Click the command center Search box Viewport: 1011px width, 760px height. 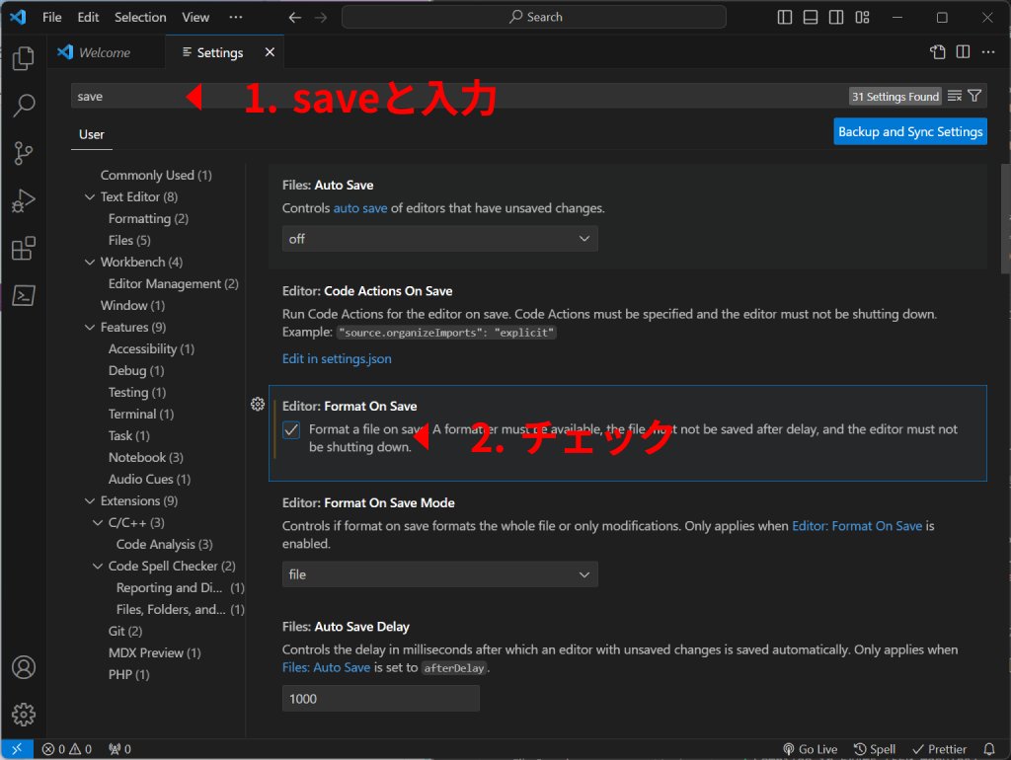pyautogui.click(x=534, y=18)
